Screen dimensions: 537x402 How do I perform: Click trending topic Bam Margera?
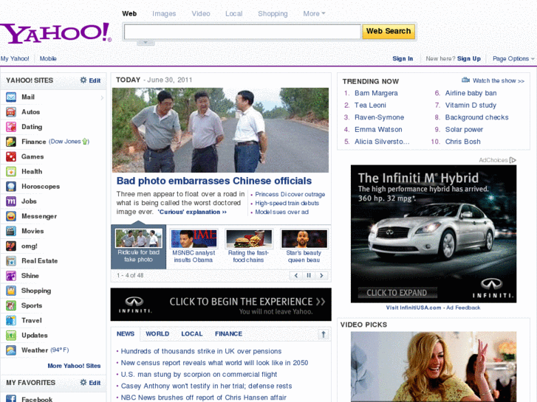pos(376,93)
